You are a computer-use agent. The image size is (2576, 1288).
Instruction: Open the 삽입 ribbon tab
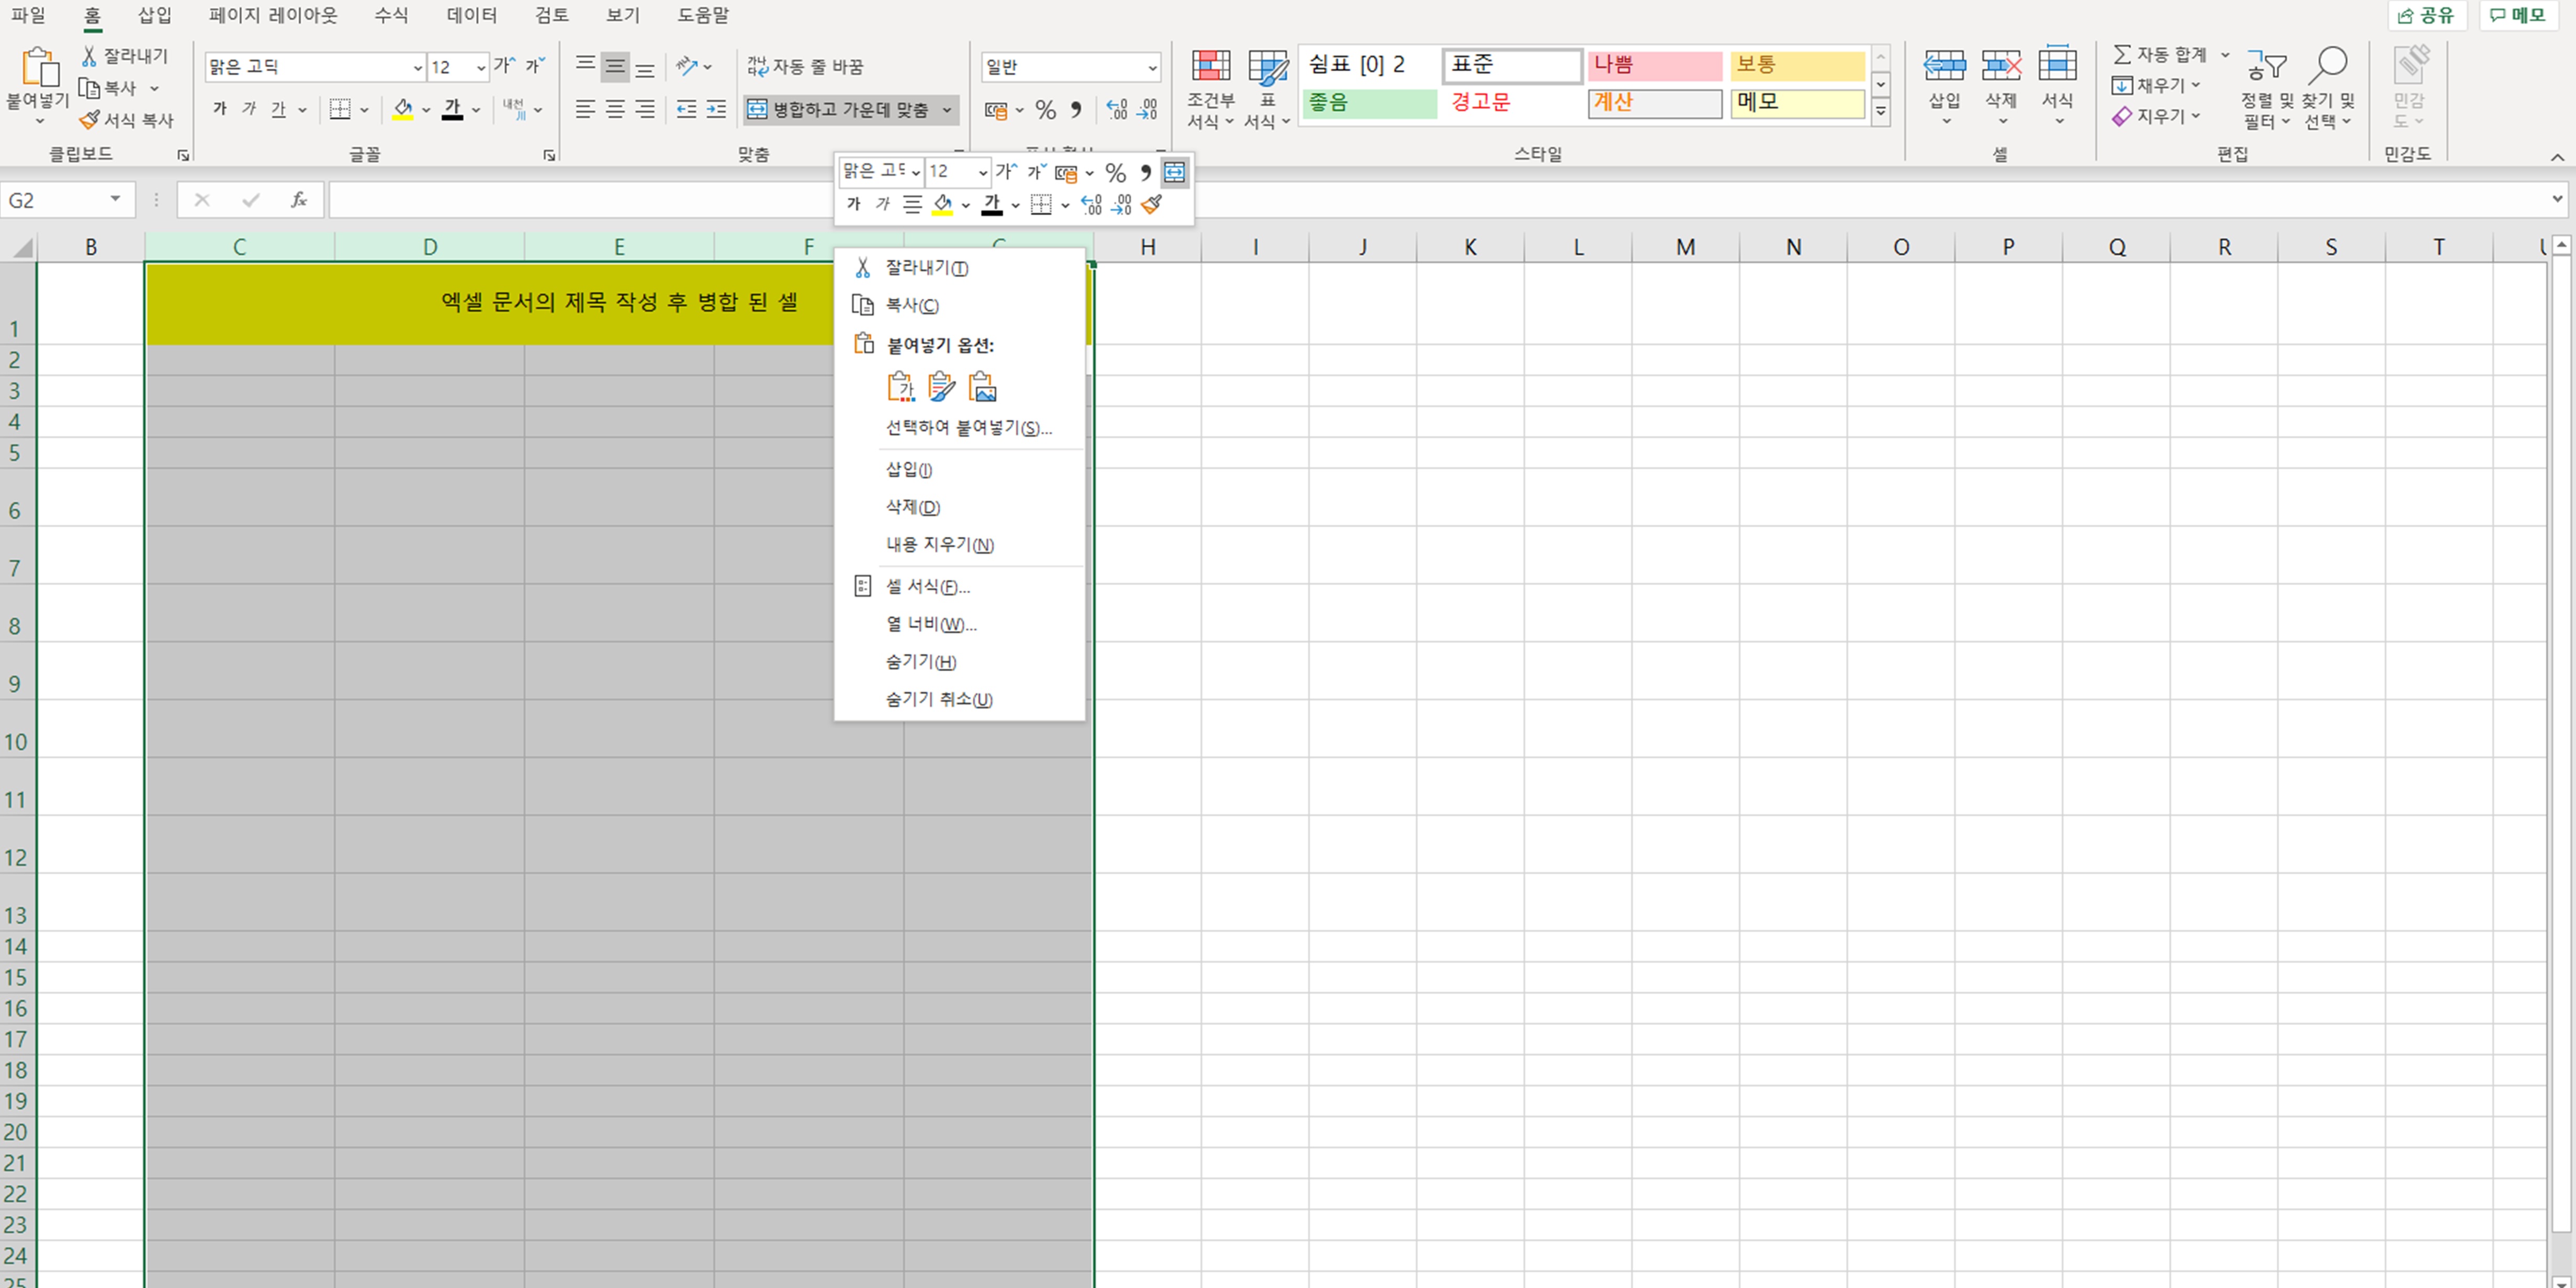(x=154, y=15)
